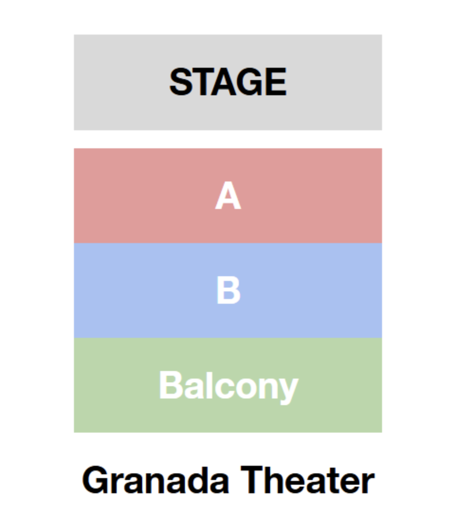
Task: Select the blue section B seating block
Action: [x=228, y=290]
